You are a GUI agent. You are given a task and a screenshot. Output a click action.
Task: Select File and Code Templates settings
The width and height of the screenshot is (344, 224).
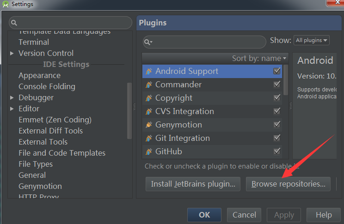62,153
